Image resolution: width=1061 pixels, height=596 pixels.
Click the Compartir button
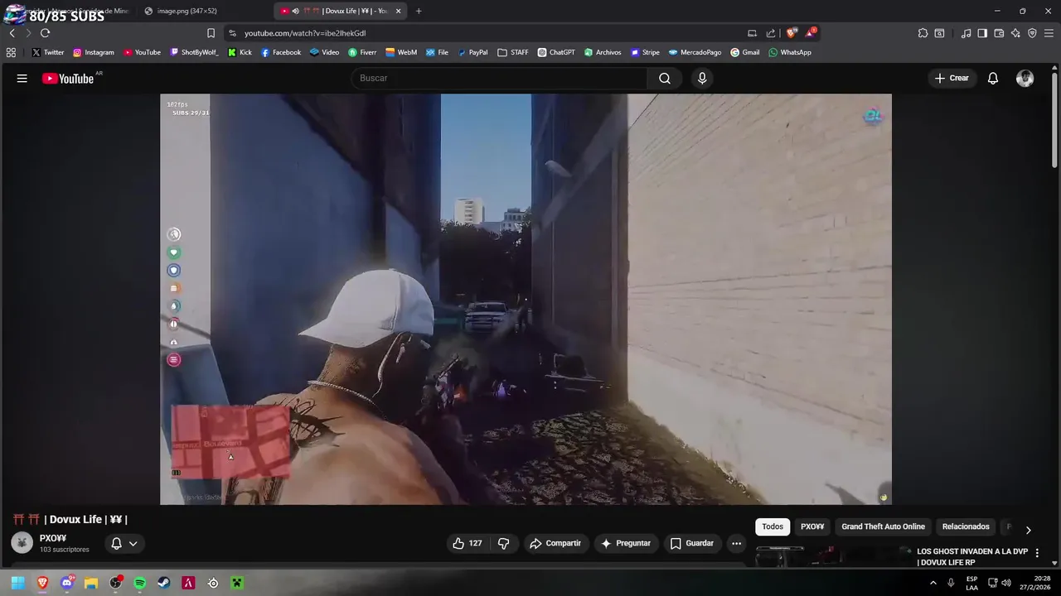tap(555, 543)
